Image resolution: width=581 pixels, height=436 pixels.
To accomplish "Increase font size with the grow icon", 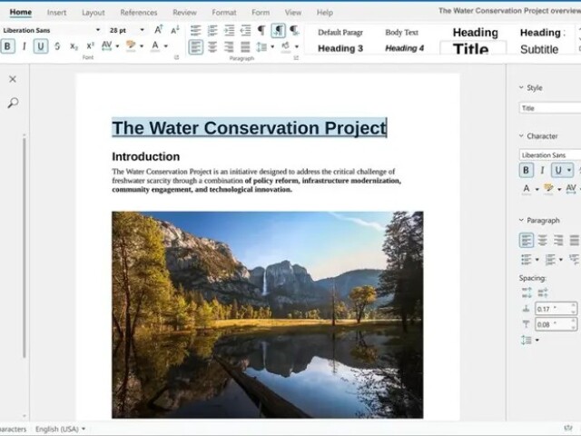I will coord(159,30).
